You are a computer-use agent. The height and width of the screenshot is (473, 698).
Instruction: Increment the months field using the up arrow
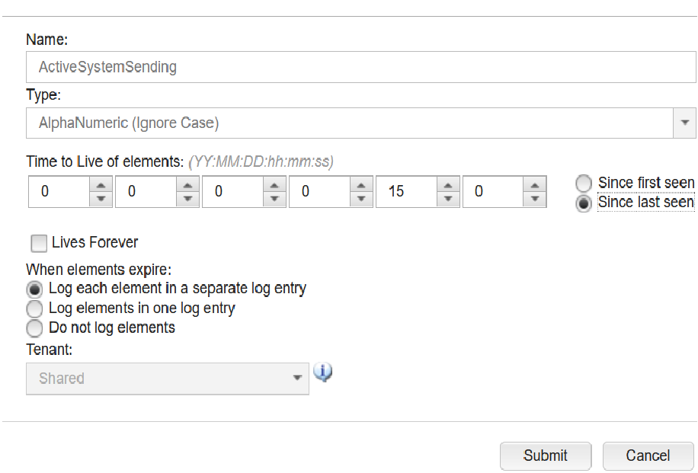187,187
